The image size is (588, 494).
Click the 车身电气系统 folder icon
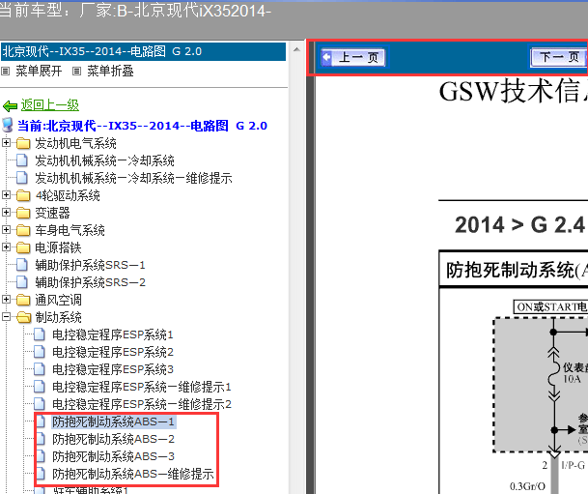pyautogui.click(x=23, y=230)
